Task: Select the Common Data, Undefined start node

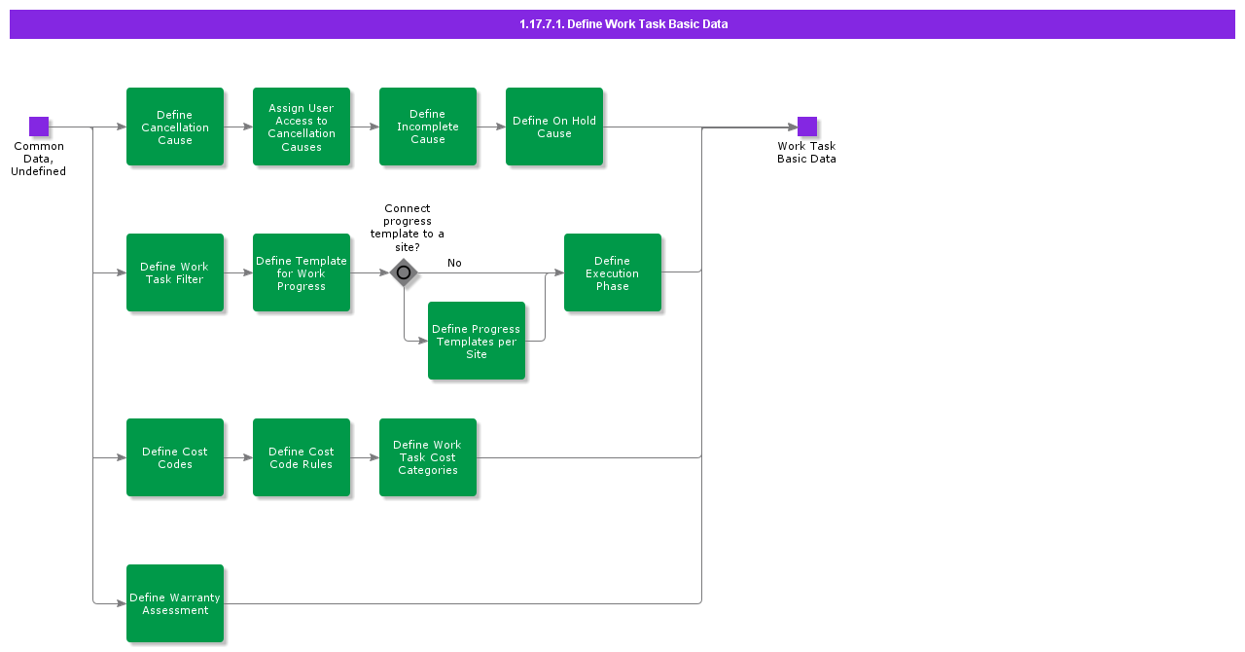Action: [x=39, y=125]
